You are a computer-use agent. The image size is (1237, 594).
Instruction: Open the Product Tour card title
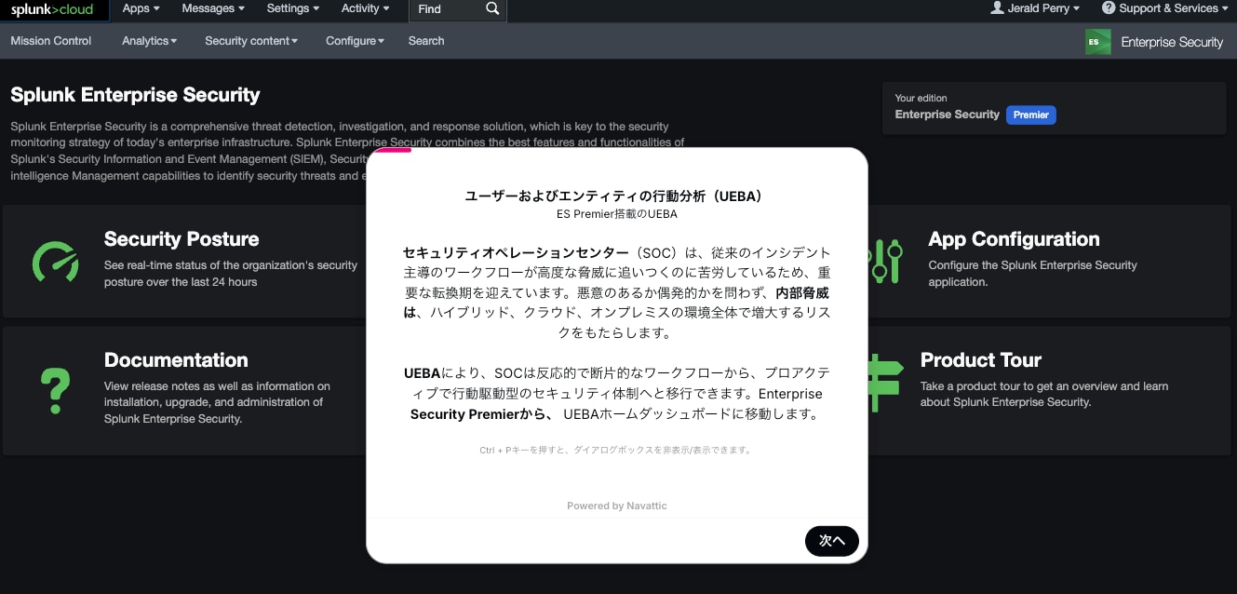[981, 360]
